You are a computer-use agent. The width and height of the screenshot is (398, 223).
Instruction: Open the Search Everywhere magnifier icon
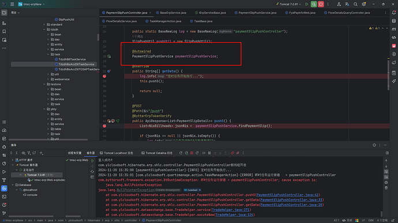[355, 4]
